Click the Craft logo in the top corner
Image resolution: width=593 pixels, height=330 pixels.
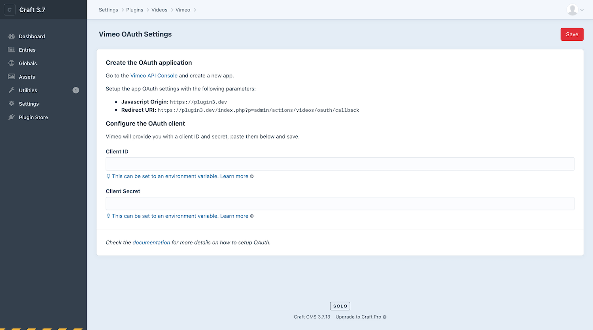[9, 9]
